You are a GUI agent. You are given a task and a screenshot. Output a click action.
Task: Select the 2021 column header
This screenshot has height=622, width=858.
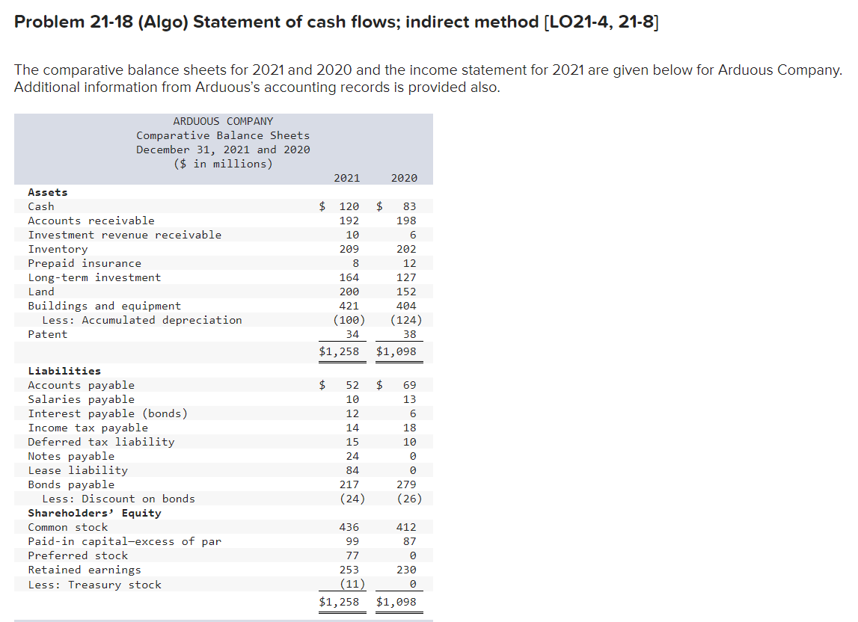(x=347, y=178)
